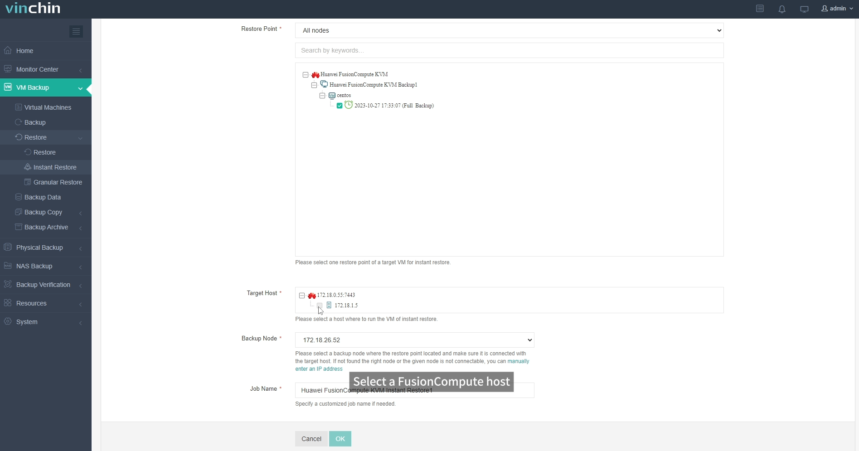Uncheck the 2023-10-27 17:33:07 restore point
Screen dimensions: 859x451
pos(340,106)
